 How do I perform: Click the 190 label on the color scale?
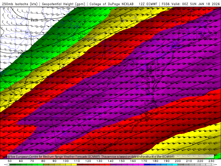tap(167, 161)
